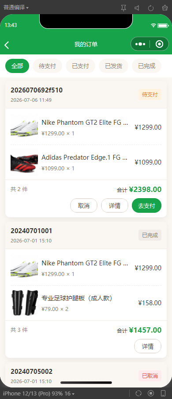Screen dimensions: 172x399
Task: Click 取消 button on first order
Action: tap(84, 206)
